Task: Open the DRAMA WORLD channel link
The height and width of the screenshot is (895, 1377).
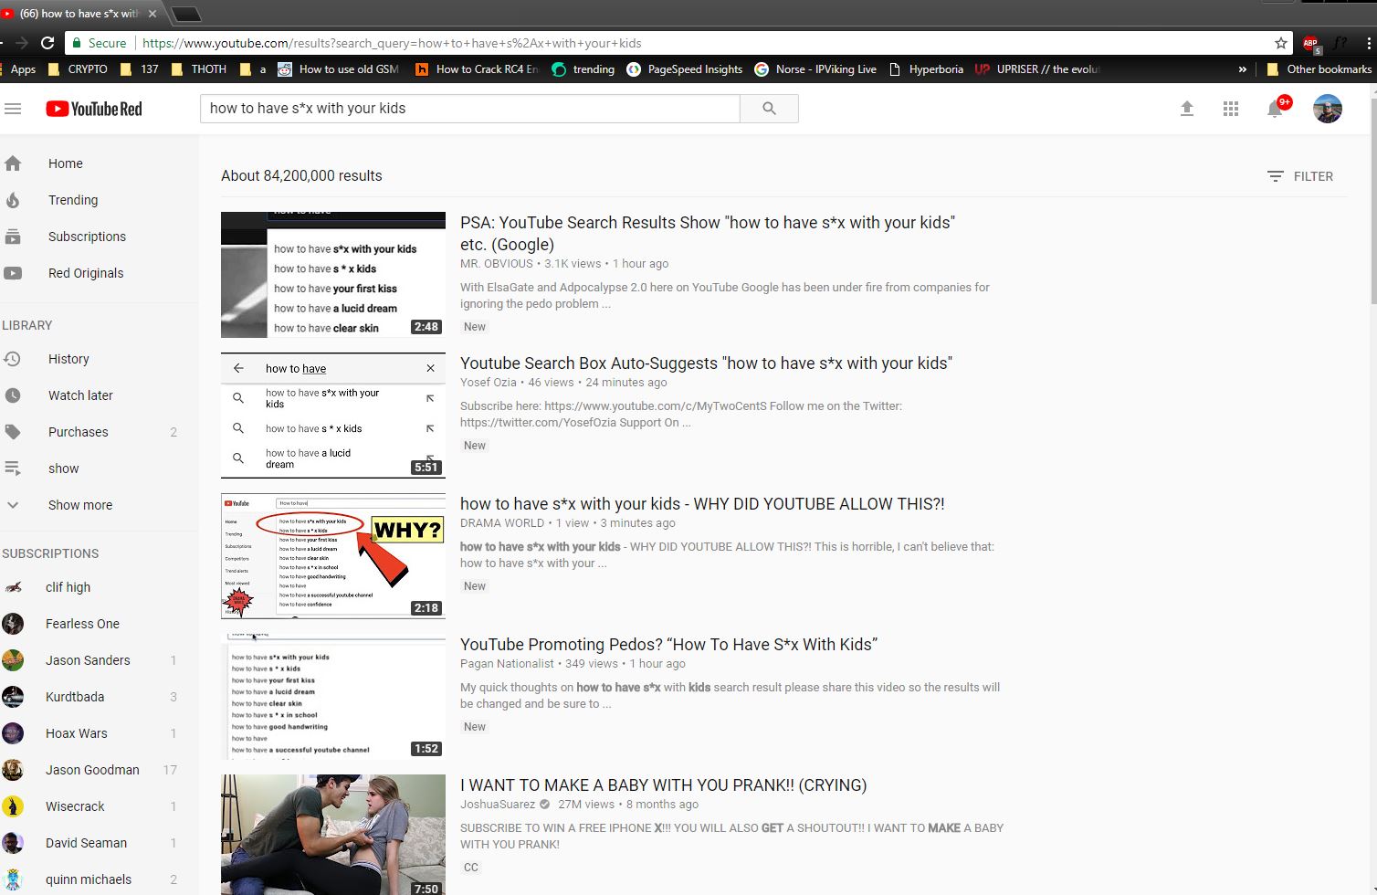Action: (x=502, y=523)
